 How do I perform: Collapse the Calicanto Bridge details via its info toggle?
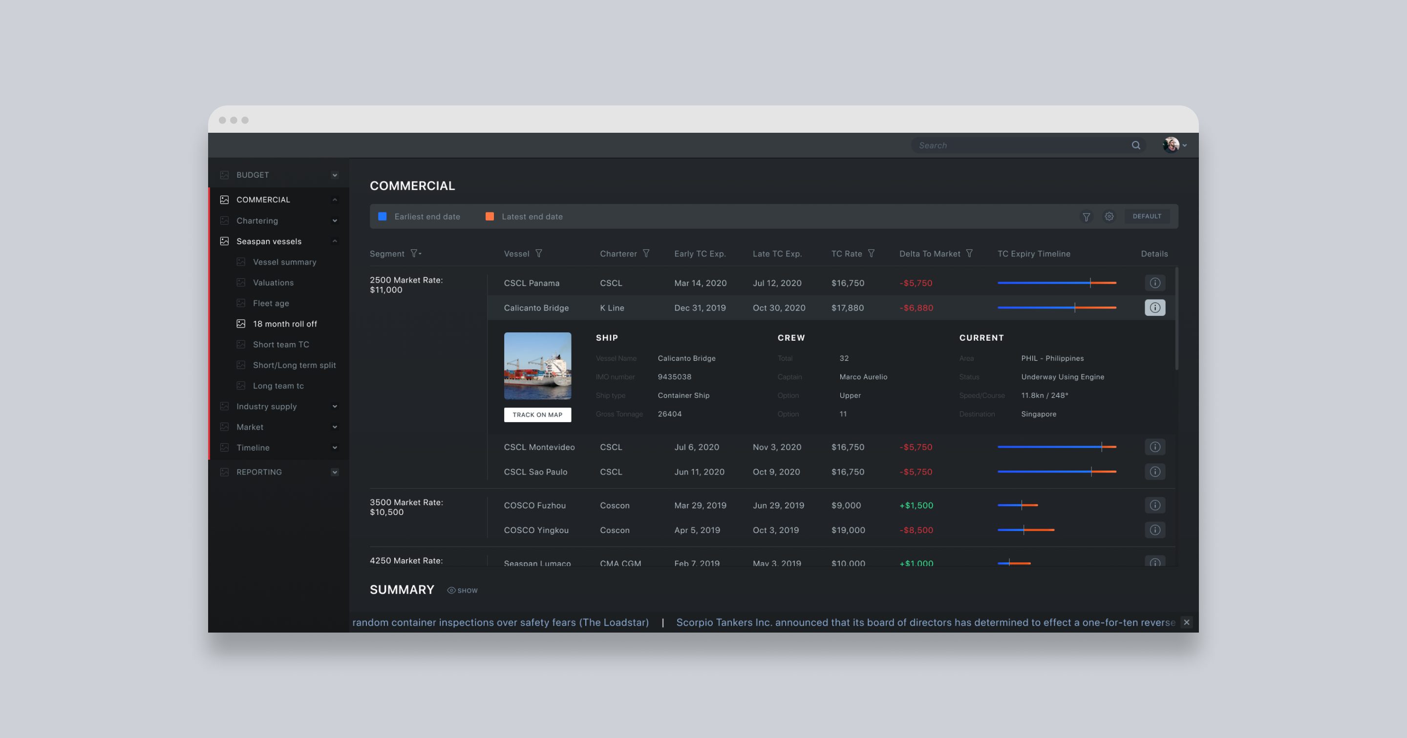pyautogui.click(x=1154, y=307)
